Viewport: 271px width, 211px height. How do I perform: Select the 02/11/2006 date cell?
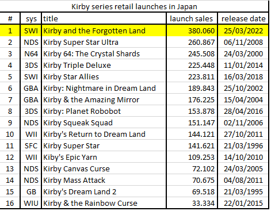[243, 122]
